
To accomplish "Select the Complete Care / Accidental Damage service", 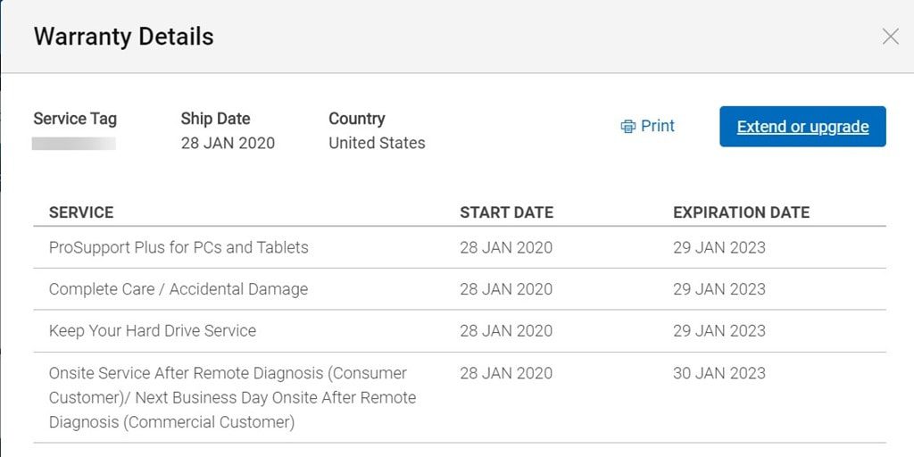I will (x=179, y=289).
